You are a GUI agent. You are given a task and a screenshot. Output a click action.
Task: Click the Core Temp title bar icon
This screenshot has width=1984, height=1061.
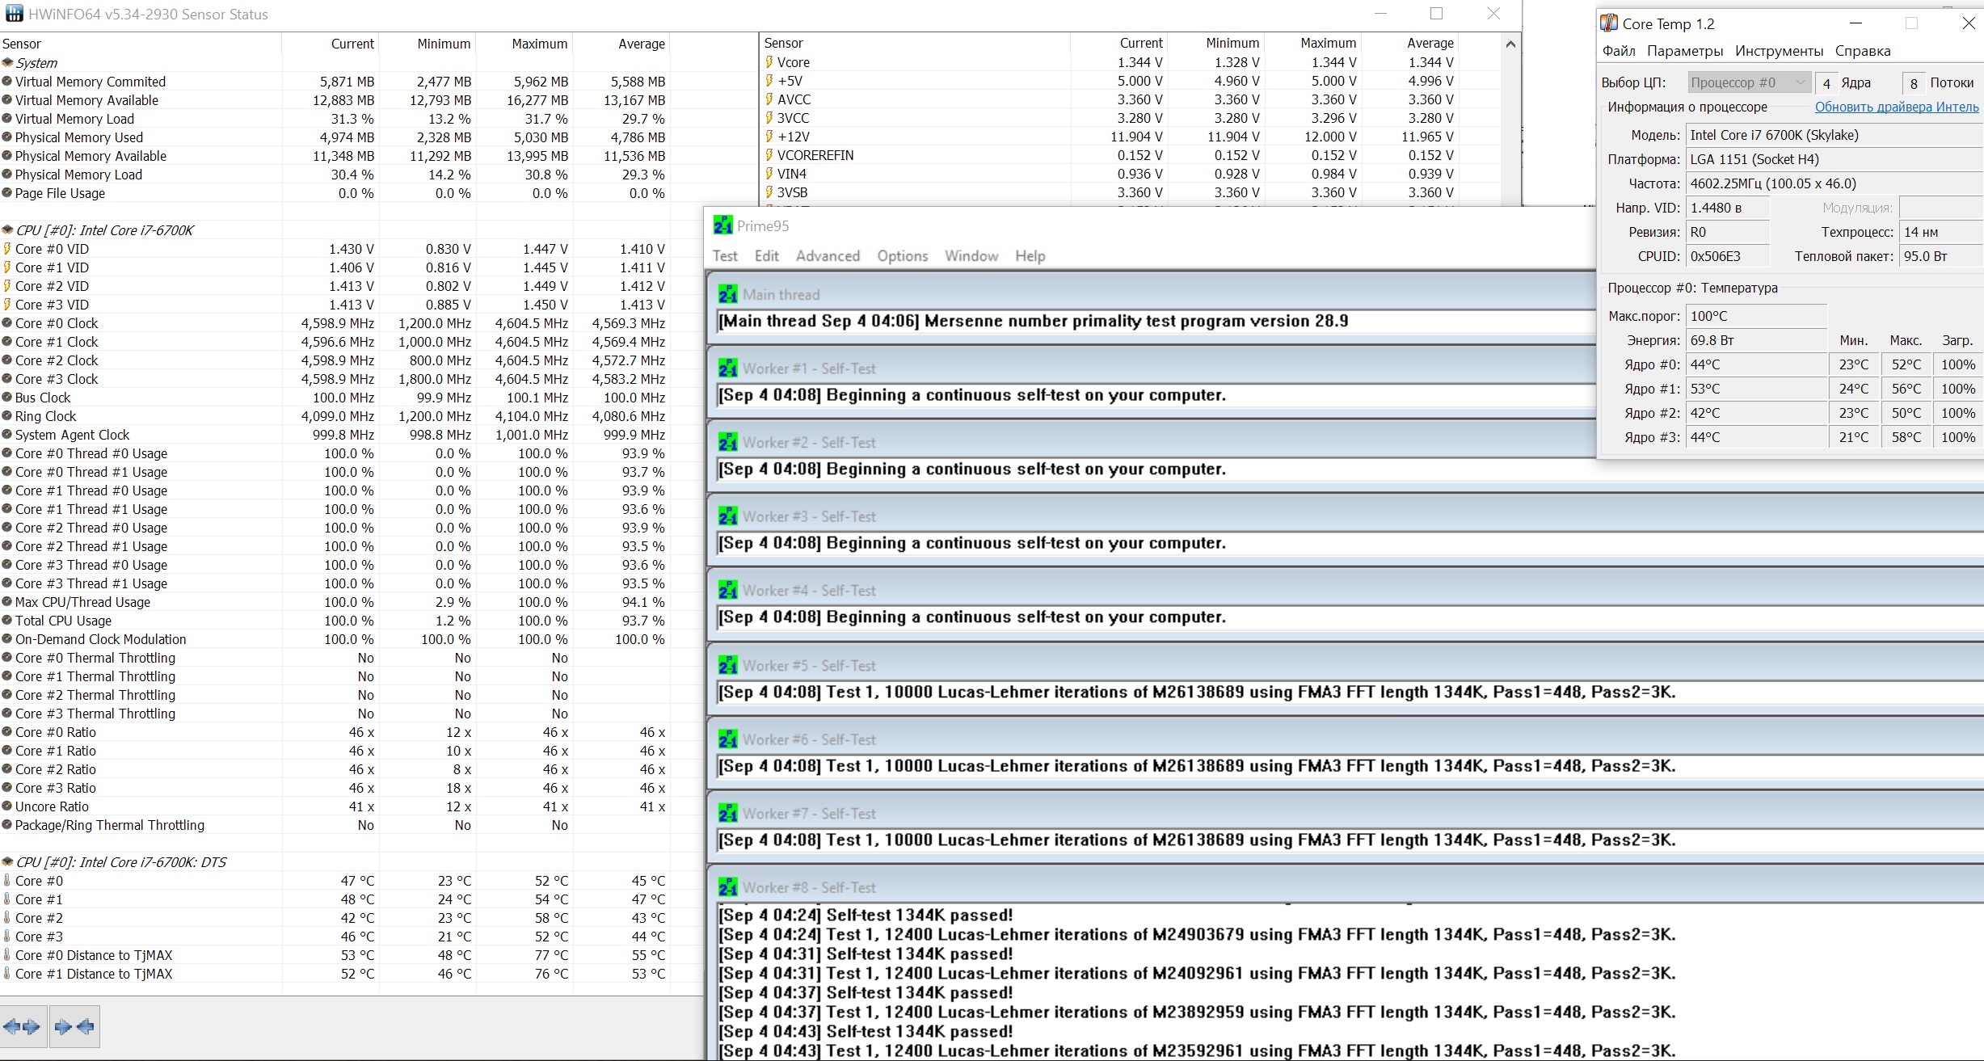[x=1609, y=23]
